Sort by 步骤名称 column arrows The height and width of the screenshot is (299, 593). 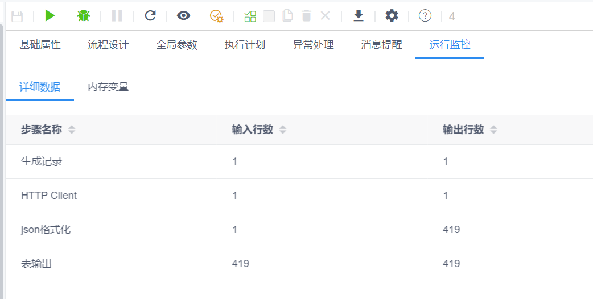coord(72,130)
